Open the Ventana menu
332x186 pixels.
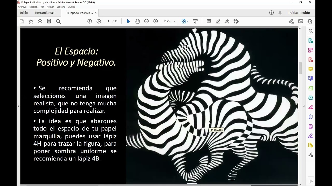pyautogui.click(x=61, y=7)
